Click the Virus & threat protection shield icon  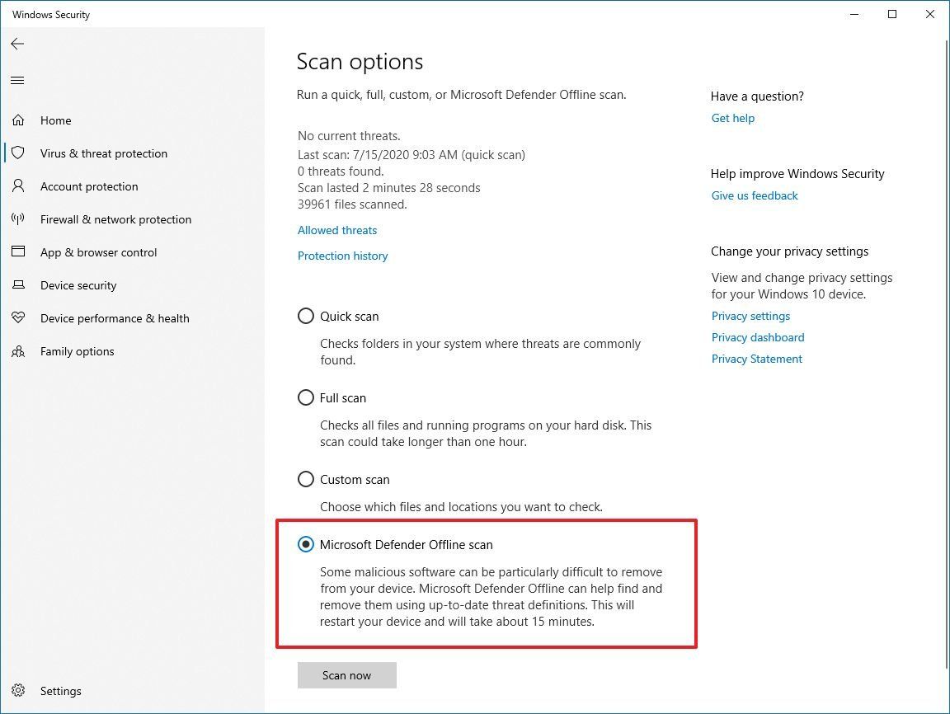tap(17, 153)
